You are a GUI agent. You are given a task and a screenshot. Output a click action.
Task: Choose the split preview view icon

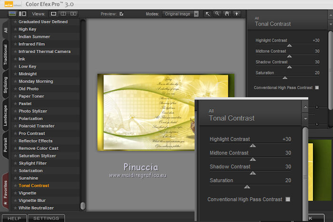[63, 14]
